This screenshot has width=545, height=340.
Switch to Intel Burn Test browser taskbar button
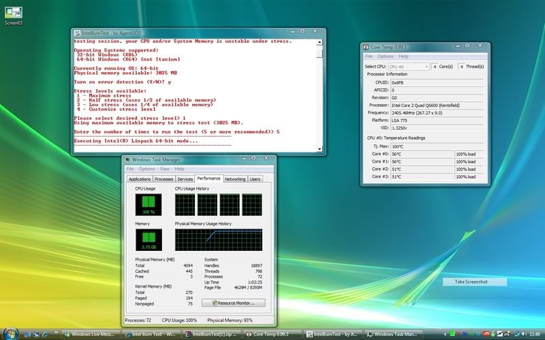pos(151,335)
